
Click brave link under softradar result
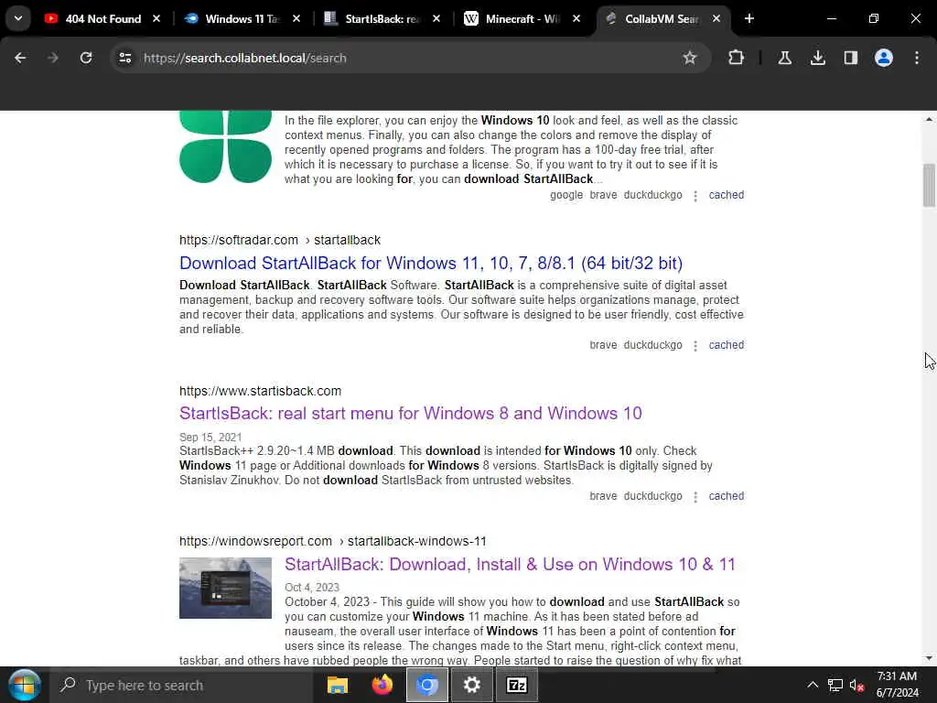click(x=603, y=345)
